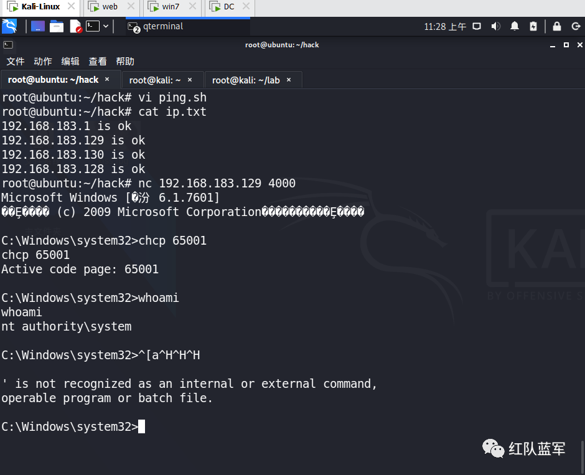Image resolution: width=585 pixels, height=475 pixels.
Task: Click the terminal window icon in title bar
Action: pyautogui.click(x=8, y=45)
